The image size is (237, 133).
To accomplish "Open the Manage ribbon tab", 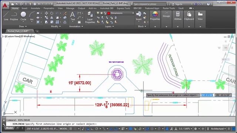I will point(70,8).
